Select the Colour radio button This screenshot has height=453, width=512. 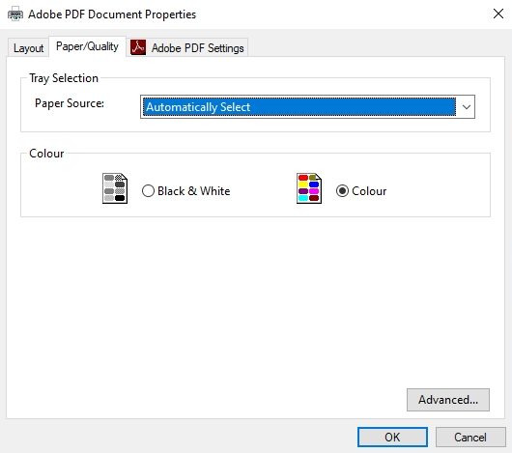tap(342, 191)
